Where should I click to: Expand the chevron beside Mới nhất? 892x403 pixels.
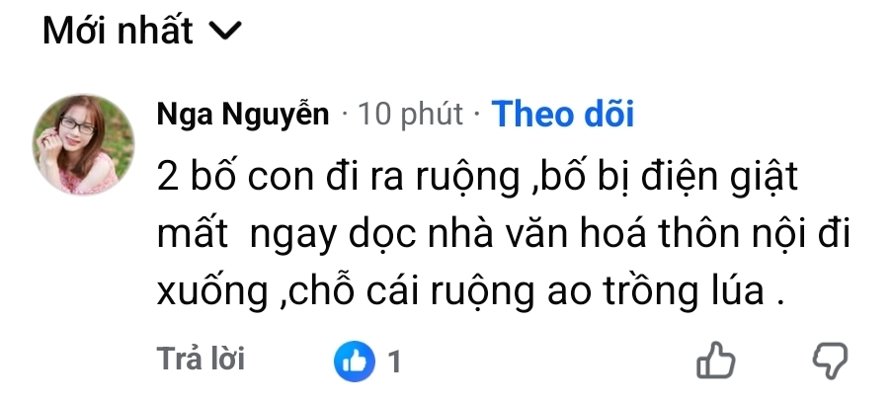[x=225, y=31]
